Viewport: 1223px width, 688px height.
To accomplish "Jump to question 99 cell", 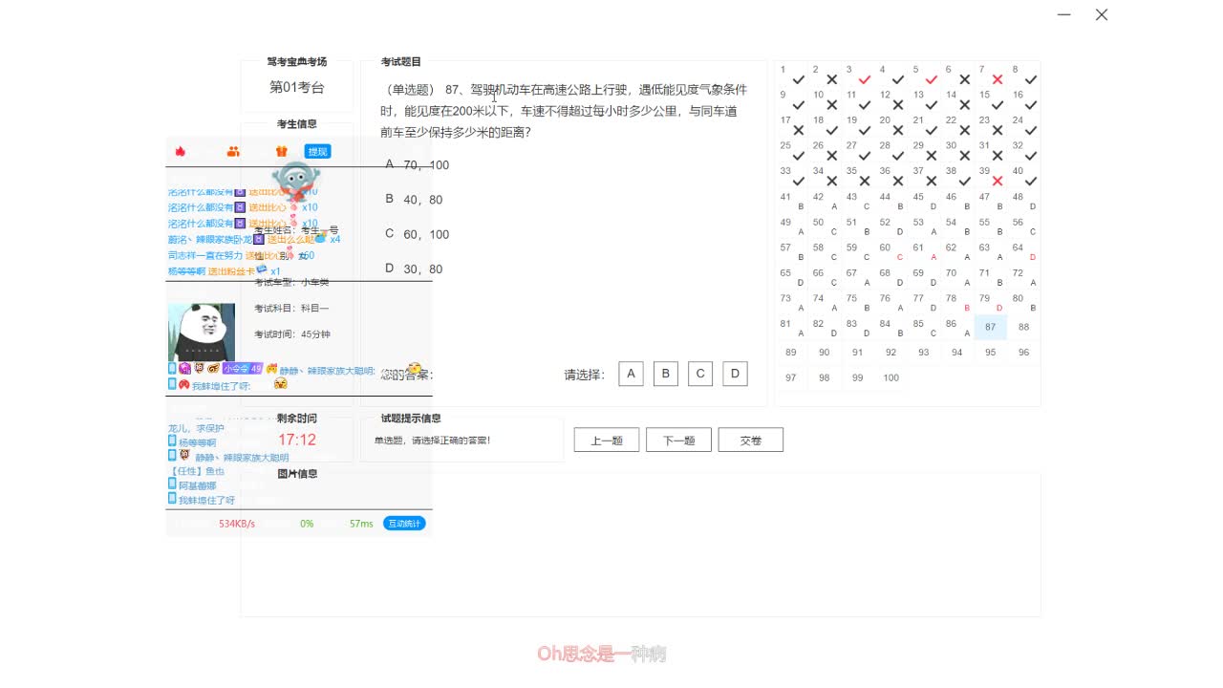I will tap(857, 378).
